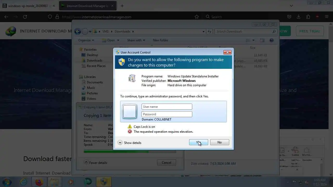This screenshot has height=187, width=333.
Task: Expand Show details in the UAC dialog
Action: (x=130, y=143)
